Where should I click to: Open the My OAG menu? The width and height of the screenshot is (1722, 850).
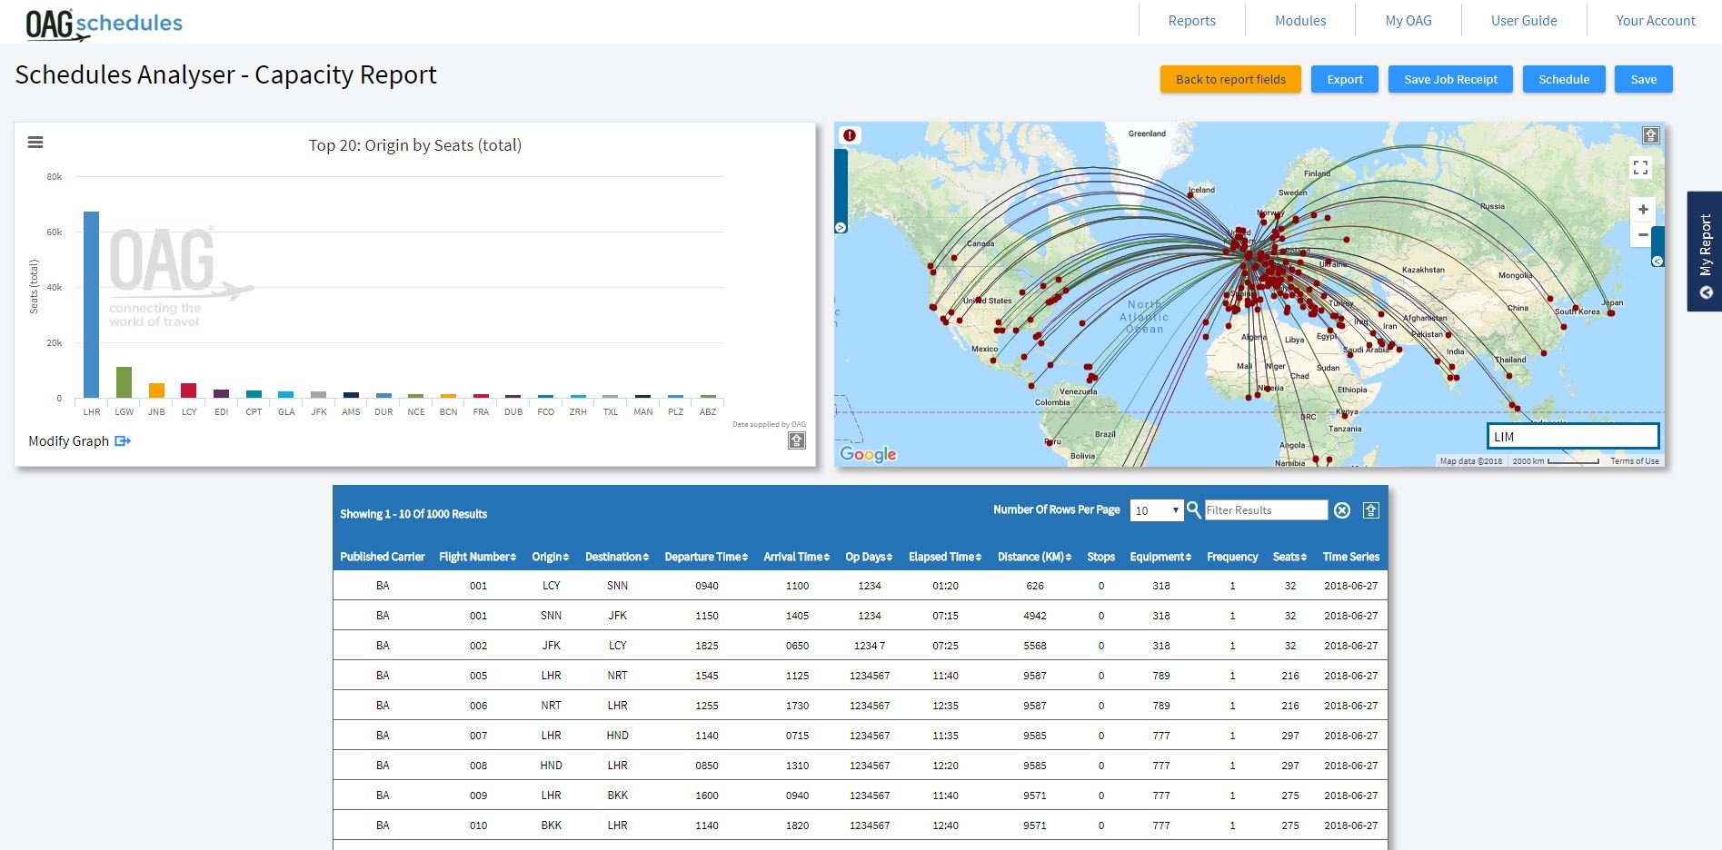(x=1408, y=21)
